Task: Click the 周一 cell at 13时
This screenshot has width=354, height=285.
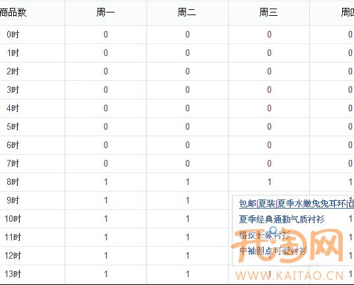Action: [106, 274]
